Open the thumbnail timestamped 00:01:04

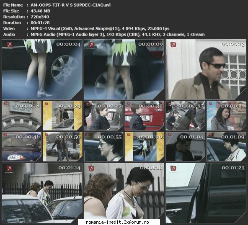[x=185, y=147]
